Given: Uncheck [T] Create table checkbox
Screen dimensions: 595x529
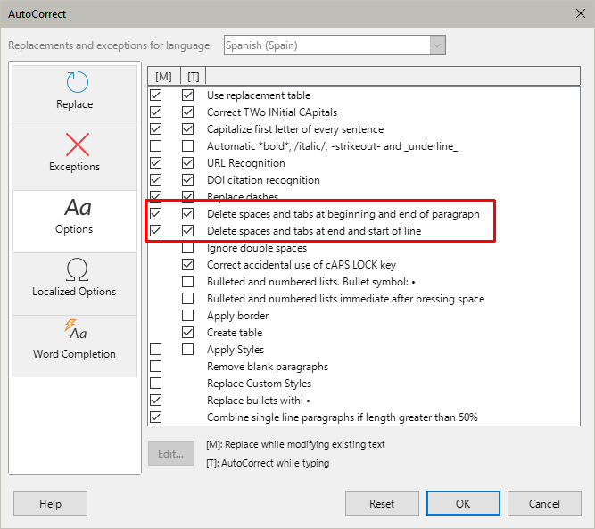Looking at the screenshot, I should [188, 333].
